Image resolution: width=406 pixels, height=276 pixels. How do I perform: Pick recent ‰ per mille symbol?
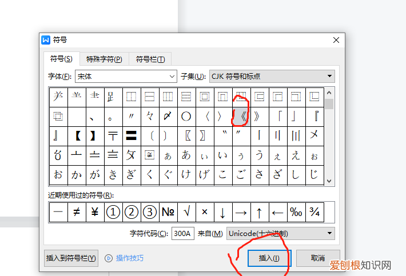[296, 213]
